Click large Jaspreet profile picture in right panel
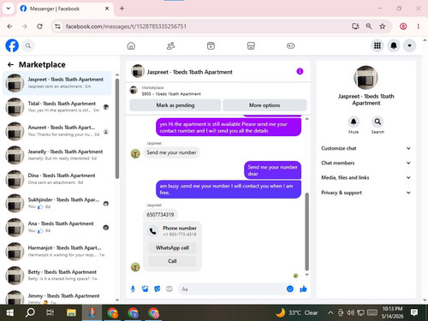The image size is (428, 321). click(366, 78)
